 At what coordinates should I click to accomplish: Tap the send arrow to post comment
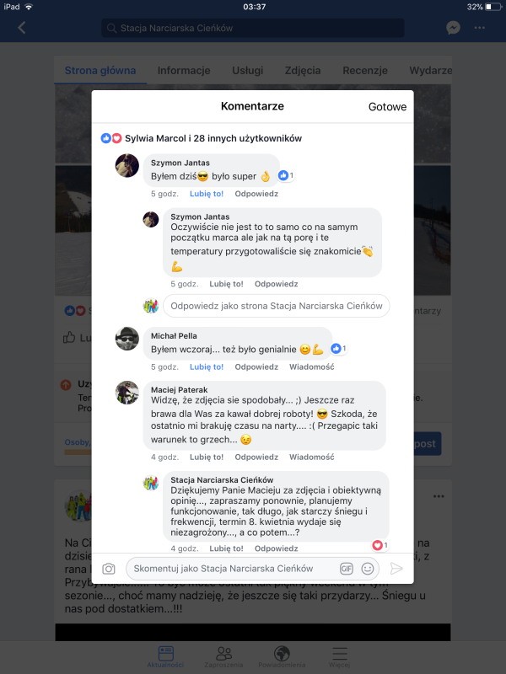pyautogui.click(x=396, y=569)
